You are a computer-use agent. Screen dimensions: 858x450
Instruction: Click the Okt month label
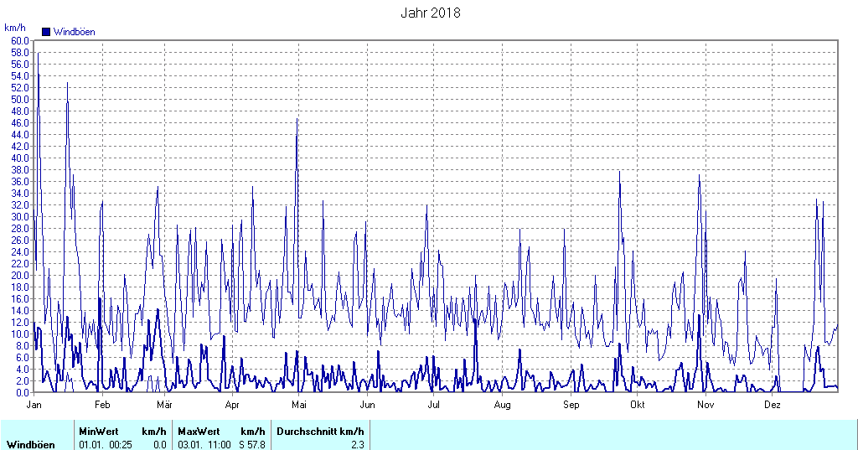point(637,405)
